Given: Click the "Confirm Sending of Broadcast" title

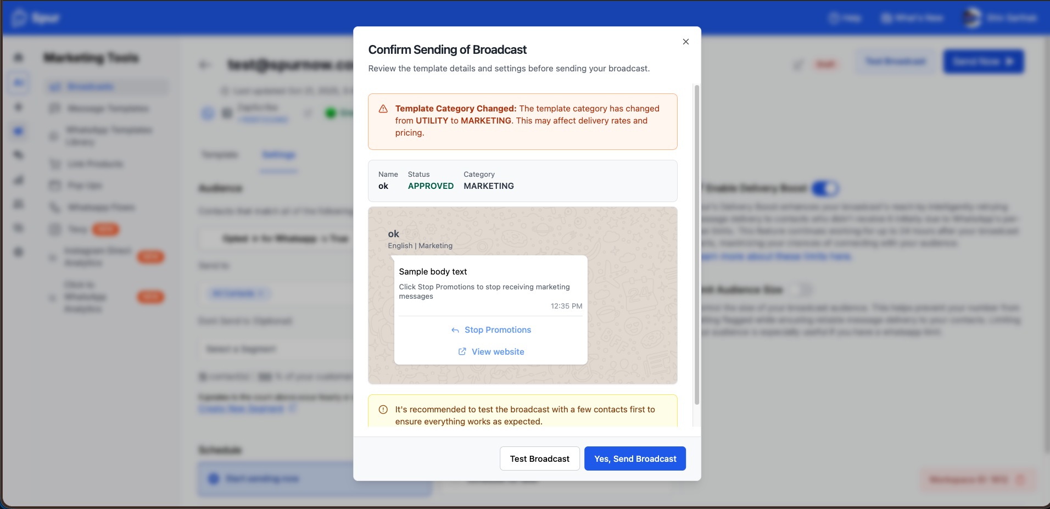Looking at the screenshot, I should pos(447,50).
